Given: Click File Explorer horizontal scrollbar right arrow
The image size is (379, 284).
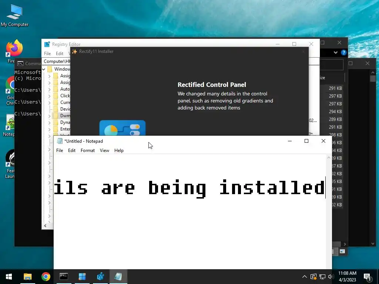Looking at the screenshot, I should point(345,244).
